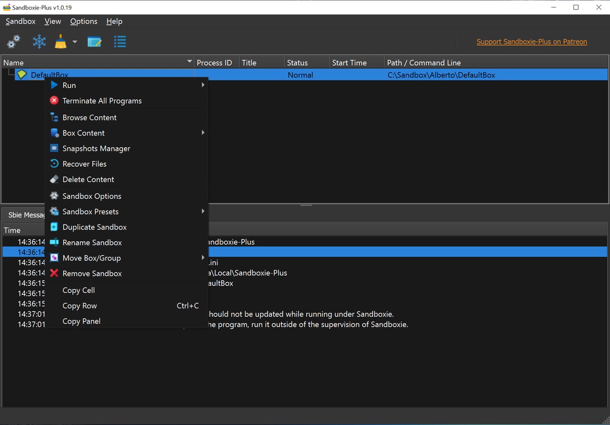610x425 pixels.
Task: Click the edit window icon in toolbar
Action: point(94,41)
